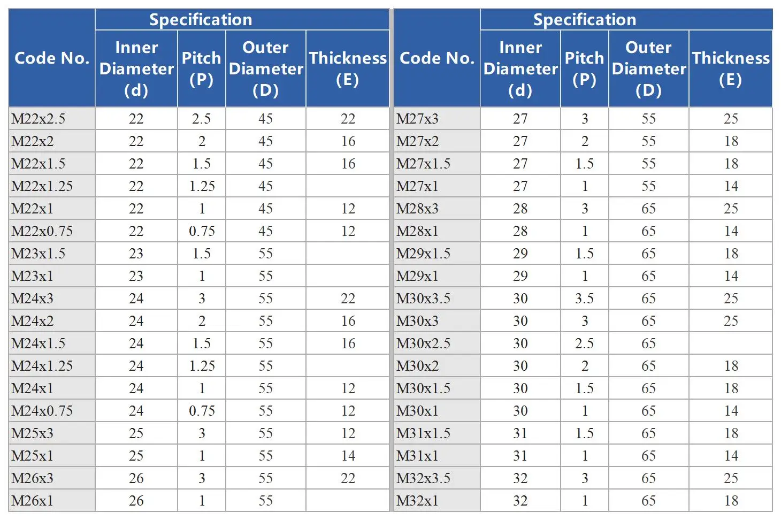Click the empty thickness cell for M30x2.5
Image resolution: width=781 pixels, height=520 pixels.
click(731, 343)
